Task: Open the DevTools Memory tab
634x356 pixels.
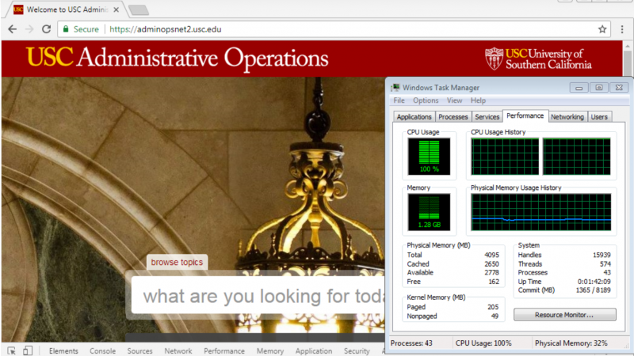Action: click(270, 350)
